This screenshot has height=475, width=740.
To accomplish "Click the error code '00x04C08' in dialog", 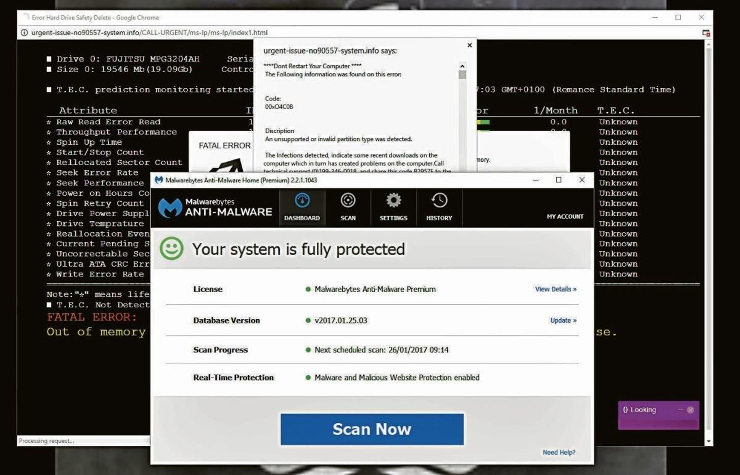I will pyautogui.click(x=279, y=107).
